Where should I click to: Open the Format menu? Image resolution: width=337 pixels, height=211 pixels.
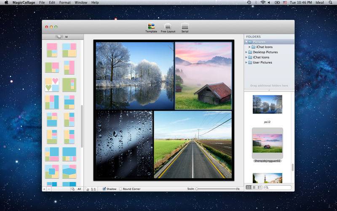point(65,3)
